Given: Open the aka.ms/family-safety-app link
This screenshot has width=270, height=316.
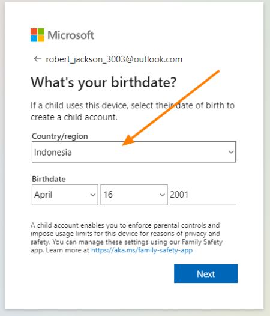Looking at the screenshot, I should (142, 251).
